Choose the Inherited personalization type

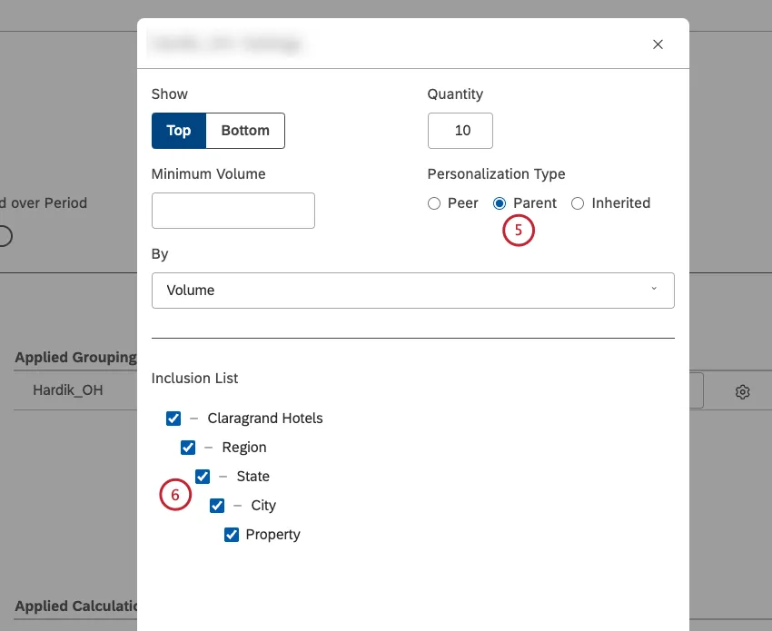pyautogui.click(x=578, y=203)
